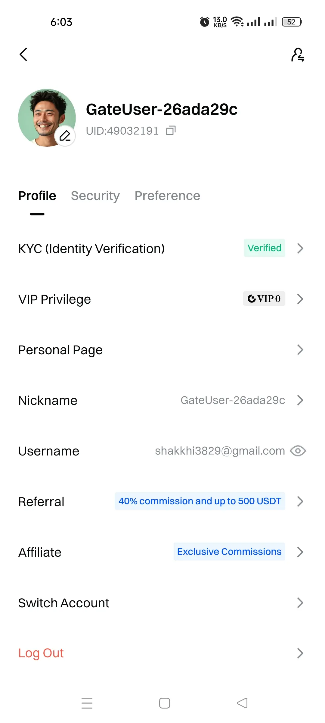Switch to the Security tab
325x723 pixels.
[x=95, y=196]
